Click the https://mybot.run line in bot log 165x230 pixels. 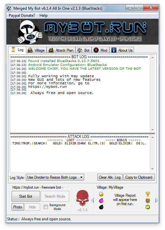pyautogui.click(x=48, y=87)
